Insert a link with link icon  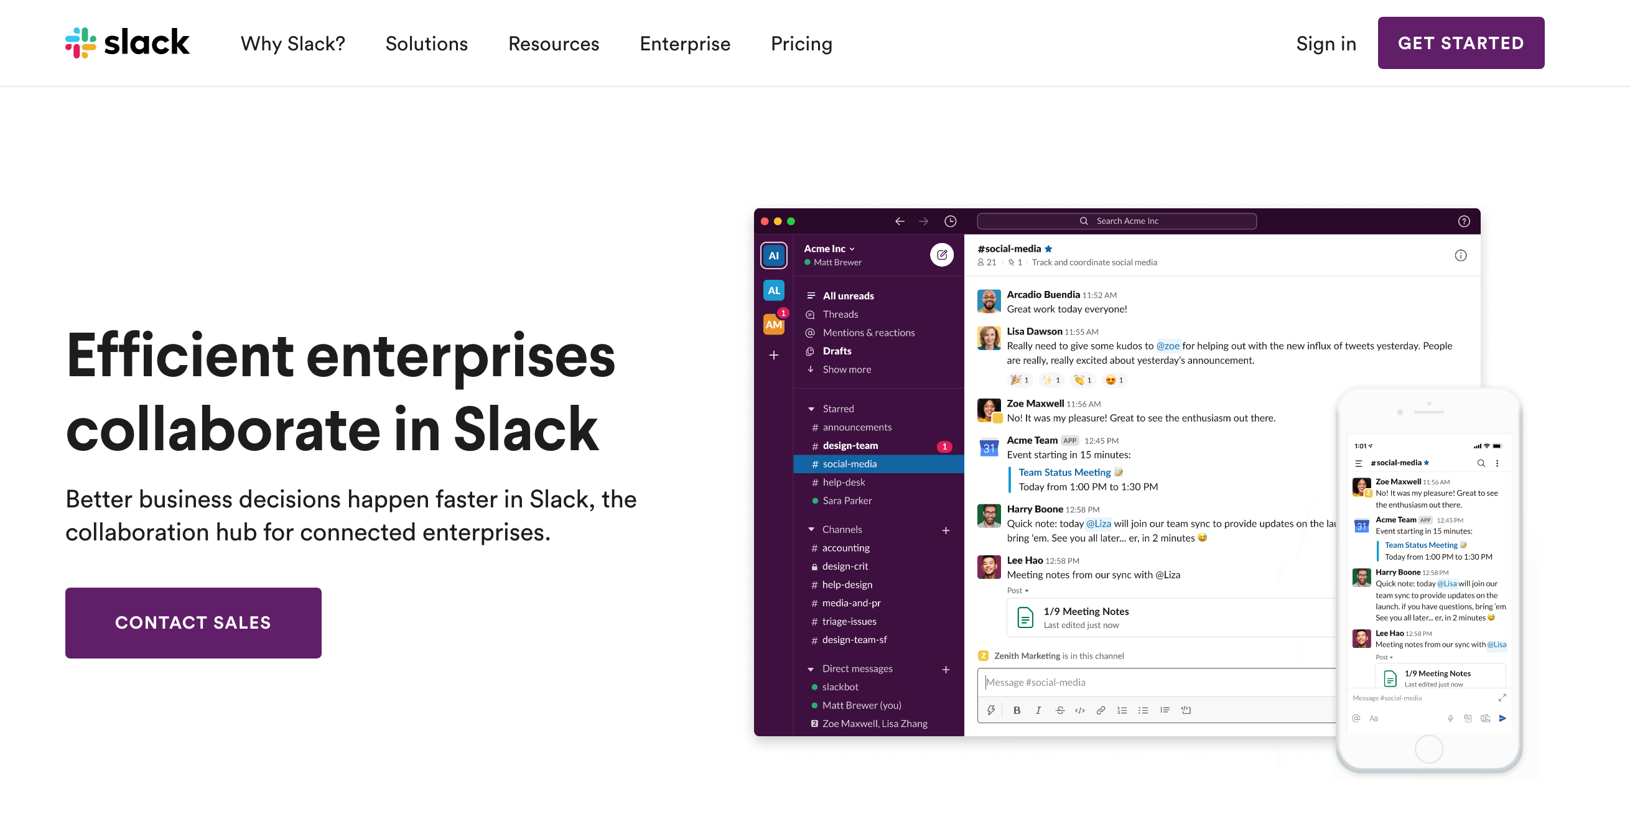point(1101,711)
